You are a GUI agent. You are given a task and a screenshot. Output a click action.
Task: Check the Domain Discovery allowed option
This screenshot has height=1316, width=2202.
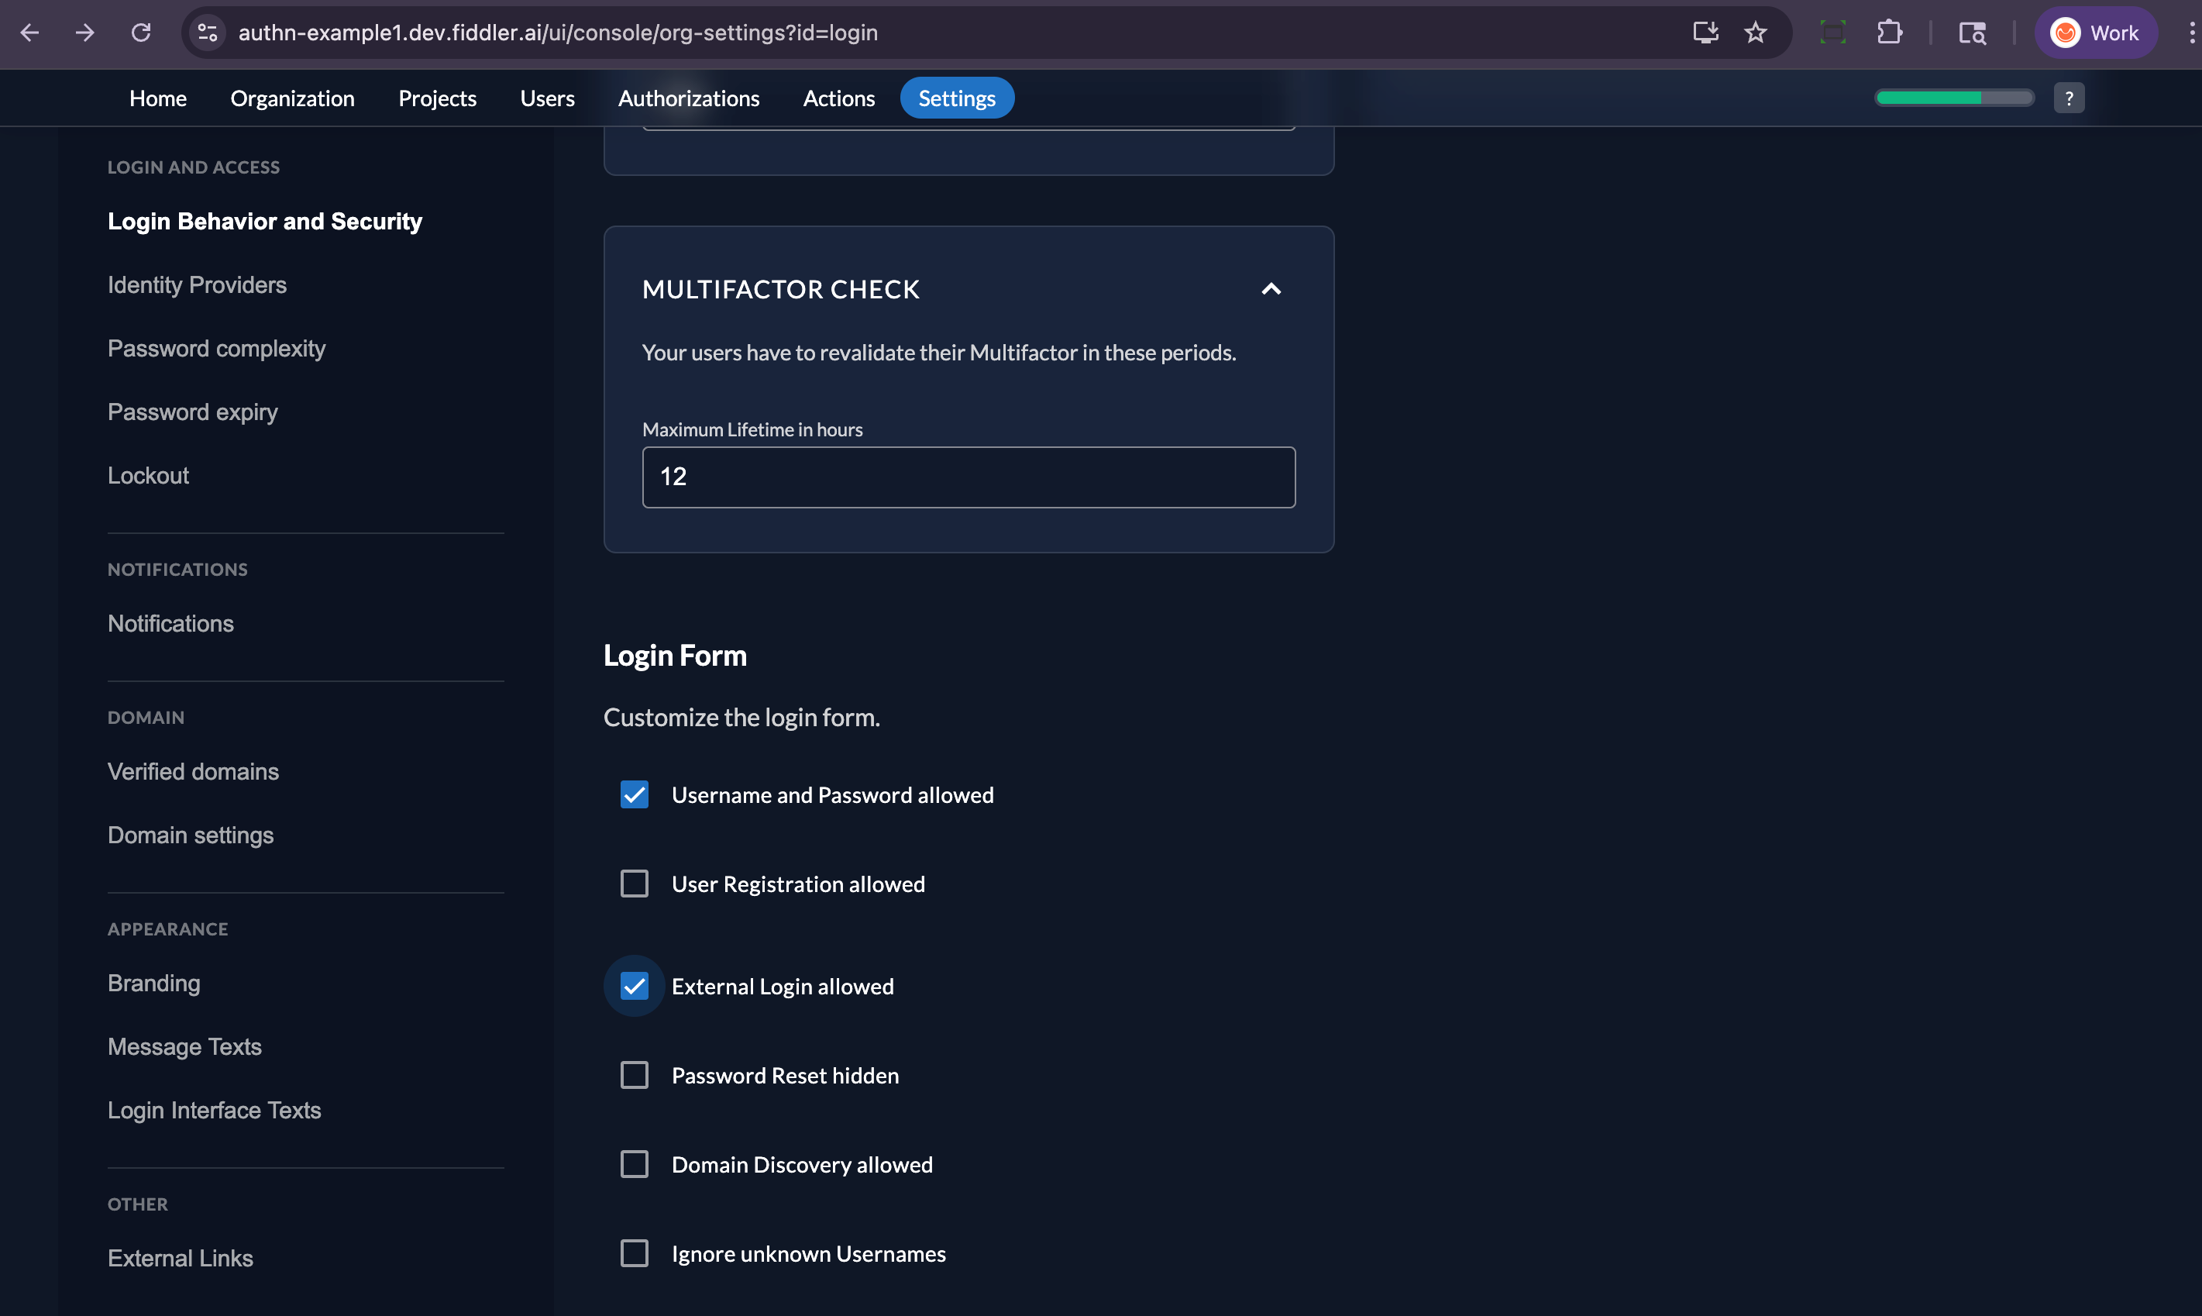(x=634, y=1163)
